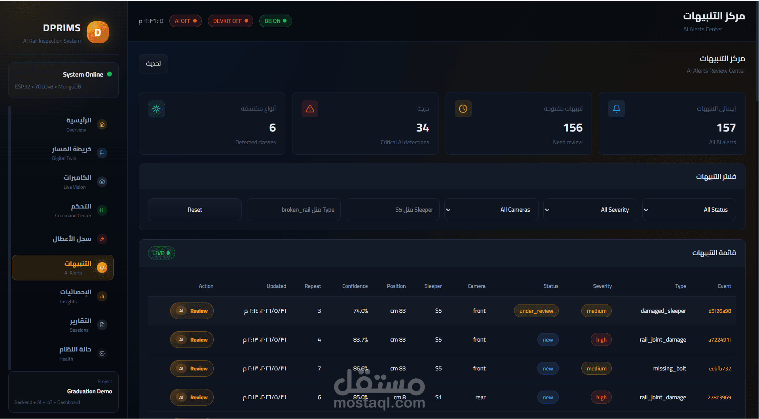
Task: Click the 74.0% confidence value
Action: [x=361, y=311]
